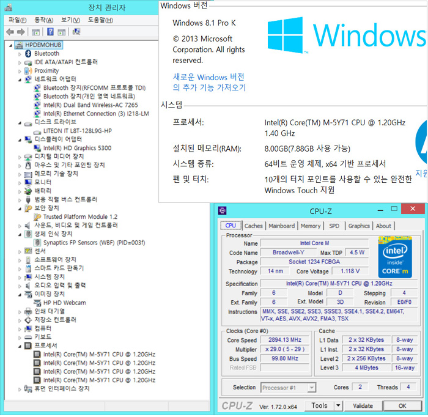
Task: Select the HPDEMOHUB computer root node
Action: (39, 45)
